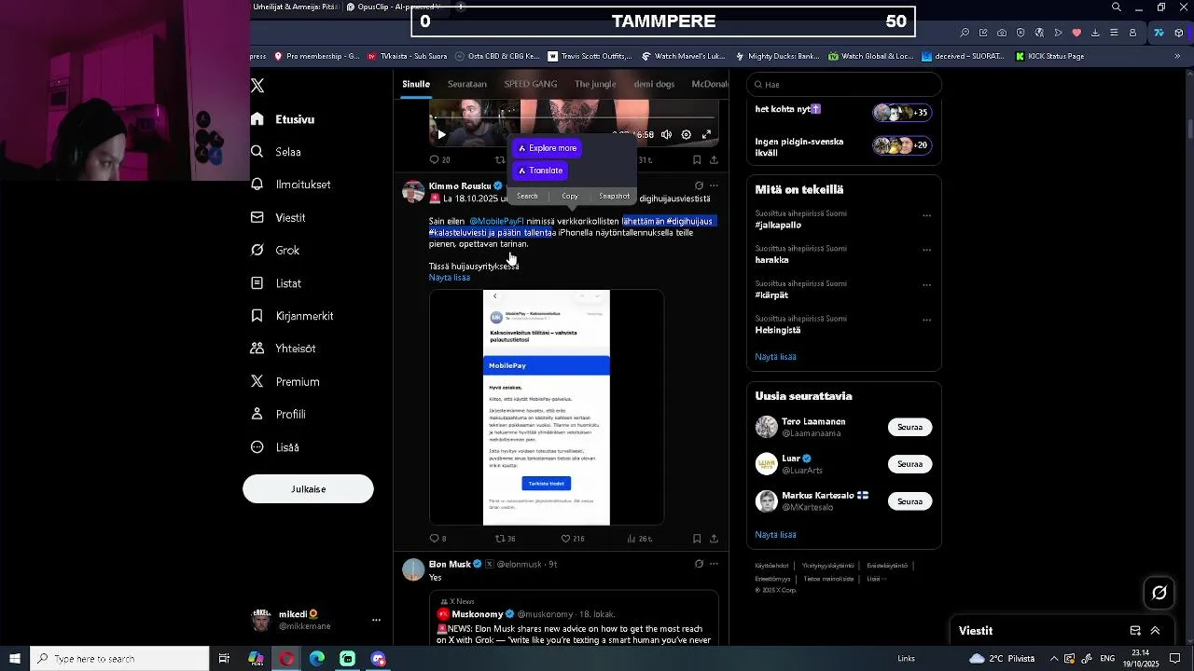
Task: Open Profiili in the sidebar
Action: pyautogui.click(x=279, y=414)
